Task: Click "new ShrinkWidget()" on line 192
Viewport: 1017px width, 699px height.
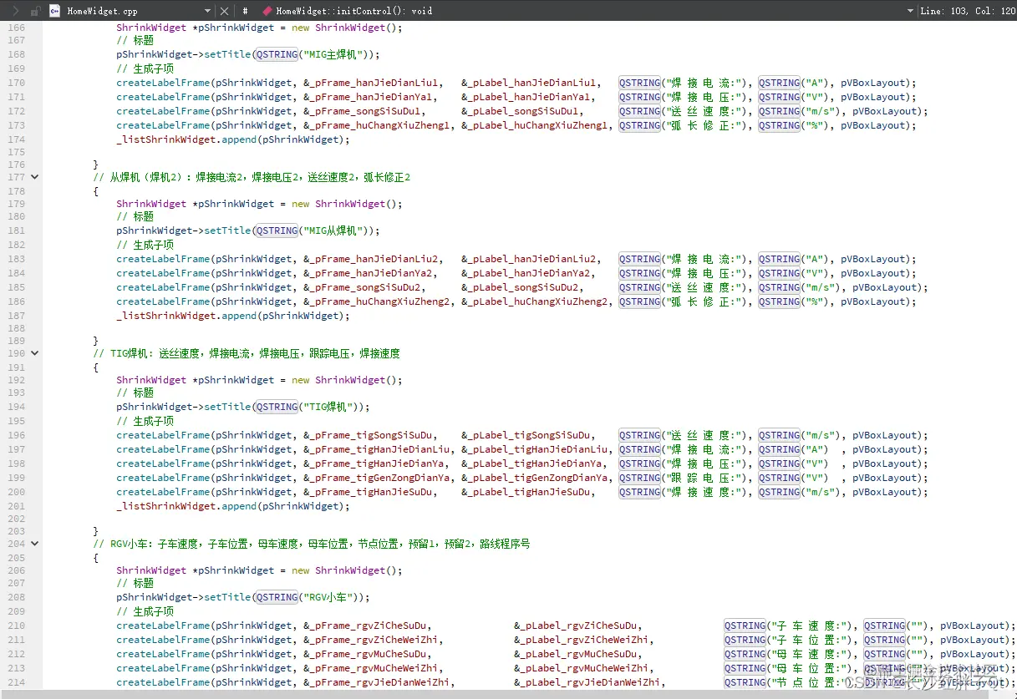Action: pos(344,380)
